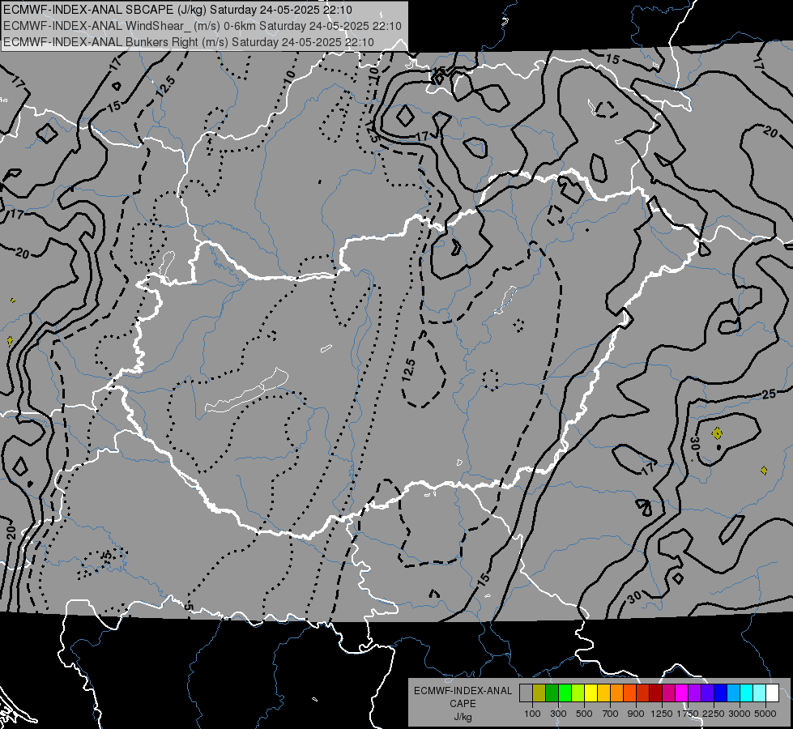Select the legend value 700
Screen dimensions: 793x729
pos(611,714)
